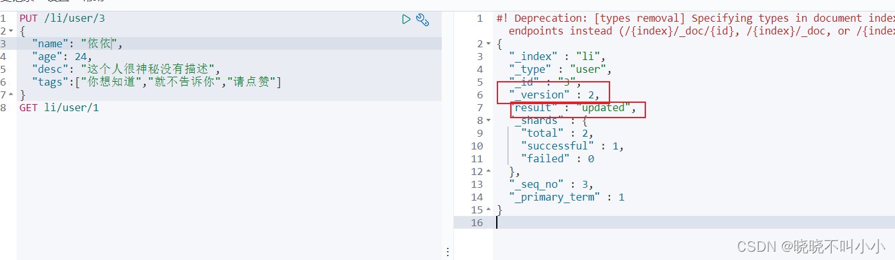
Task: Click empty line 16 in response pane
Action: pos(694,222)
